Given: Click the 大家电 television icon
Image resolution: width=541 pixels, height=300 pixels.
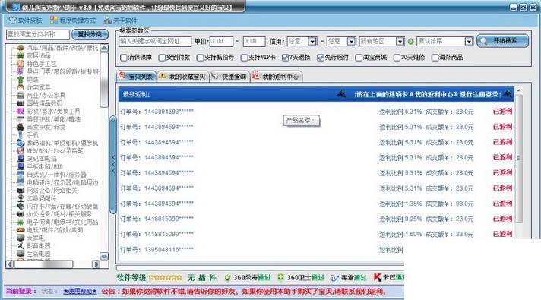Looking at the screenshot, I should (21, 238).
